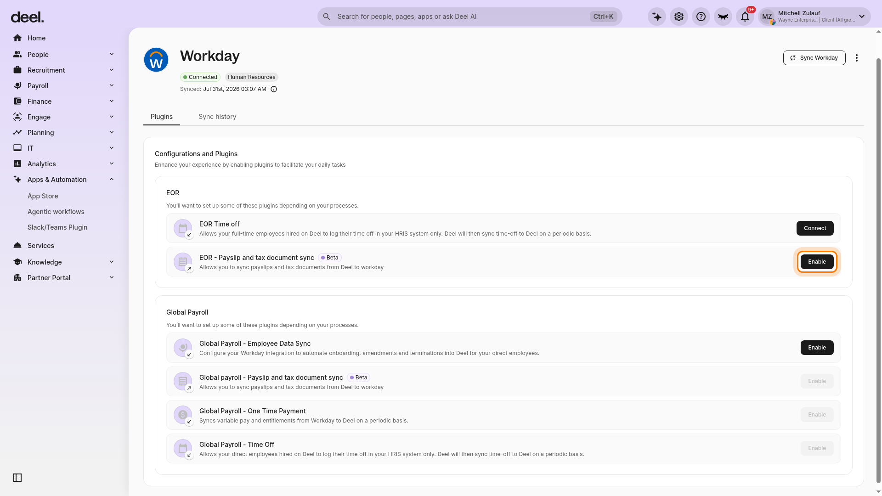The height and width of the screenshot is (496, 882).
Task: Switch to the Plugins tab
Action: pos(162,117)
